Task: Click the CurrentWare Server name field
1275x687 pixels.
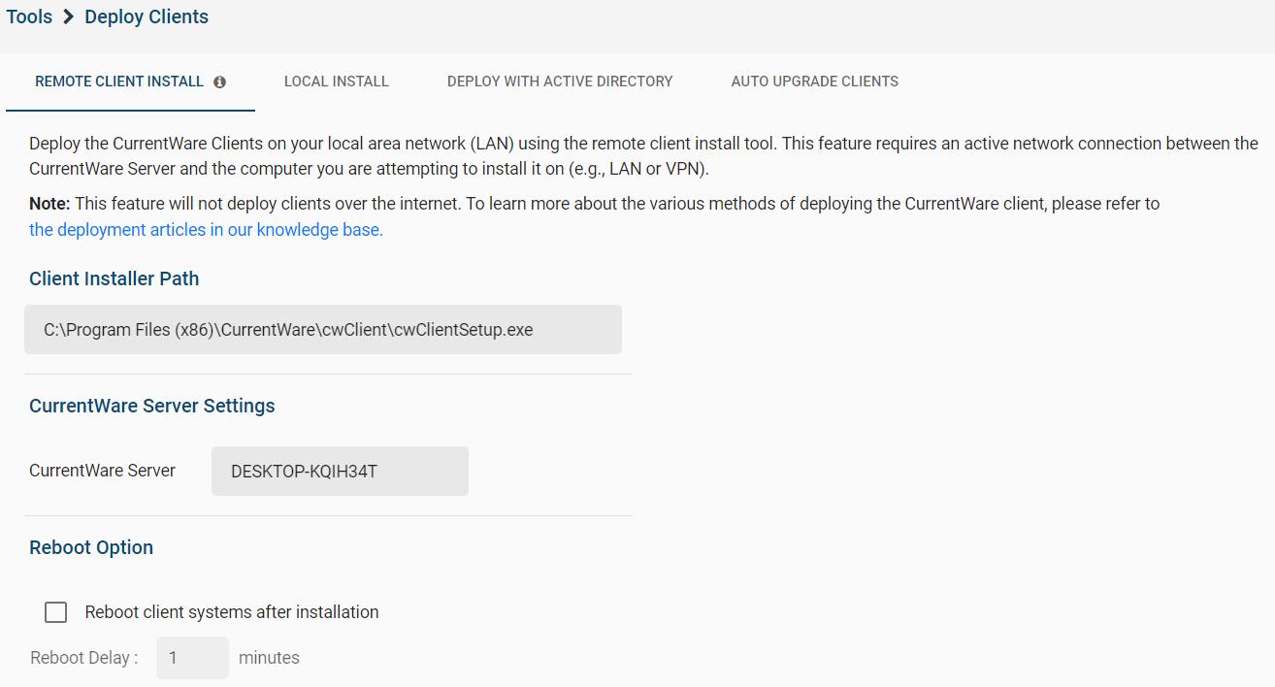Action: pos(340,472)
